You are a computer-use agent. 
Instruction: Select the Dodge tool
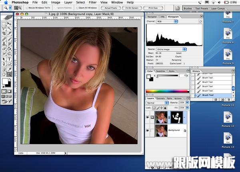coord(9,53)
